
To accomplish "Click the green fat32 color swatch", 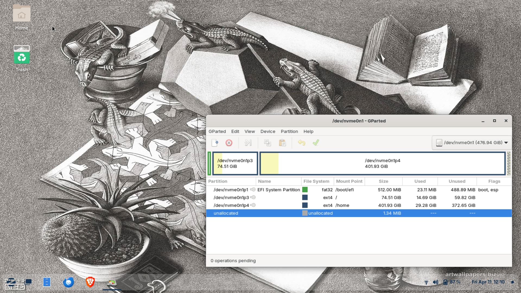I will [305, 190].
